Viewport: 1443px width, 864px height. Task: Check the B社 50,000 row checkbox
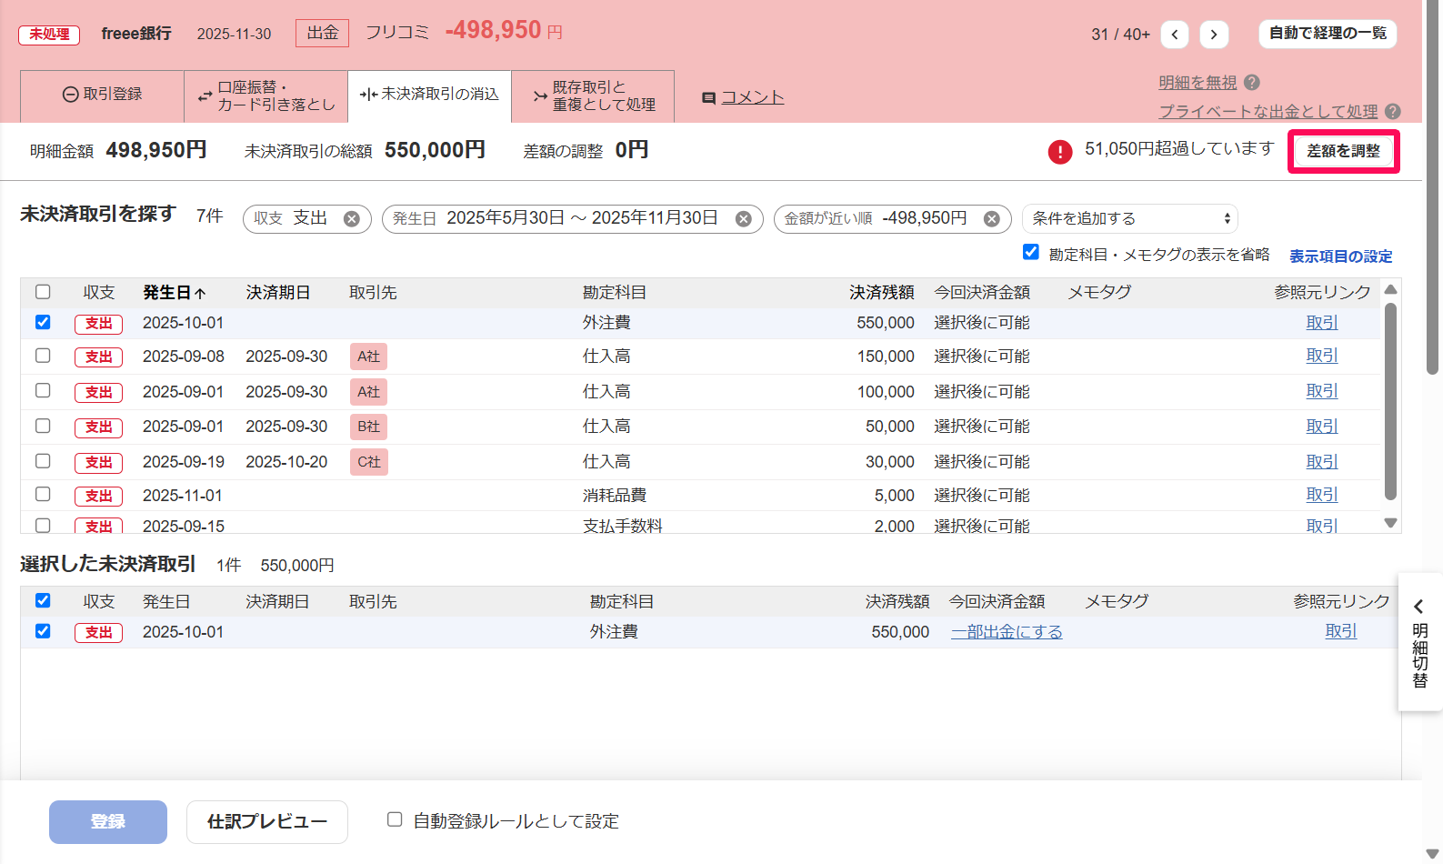tap(43, 426)
